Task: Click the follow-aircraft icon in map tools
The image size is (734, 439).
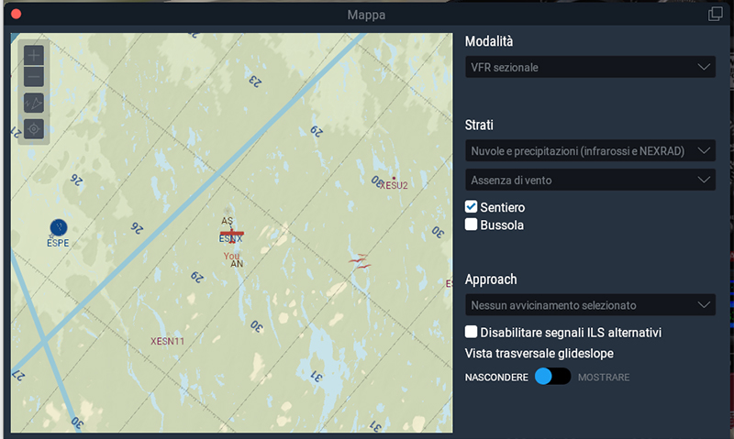Action: (34, 103)
